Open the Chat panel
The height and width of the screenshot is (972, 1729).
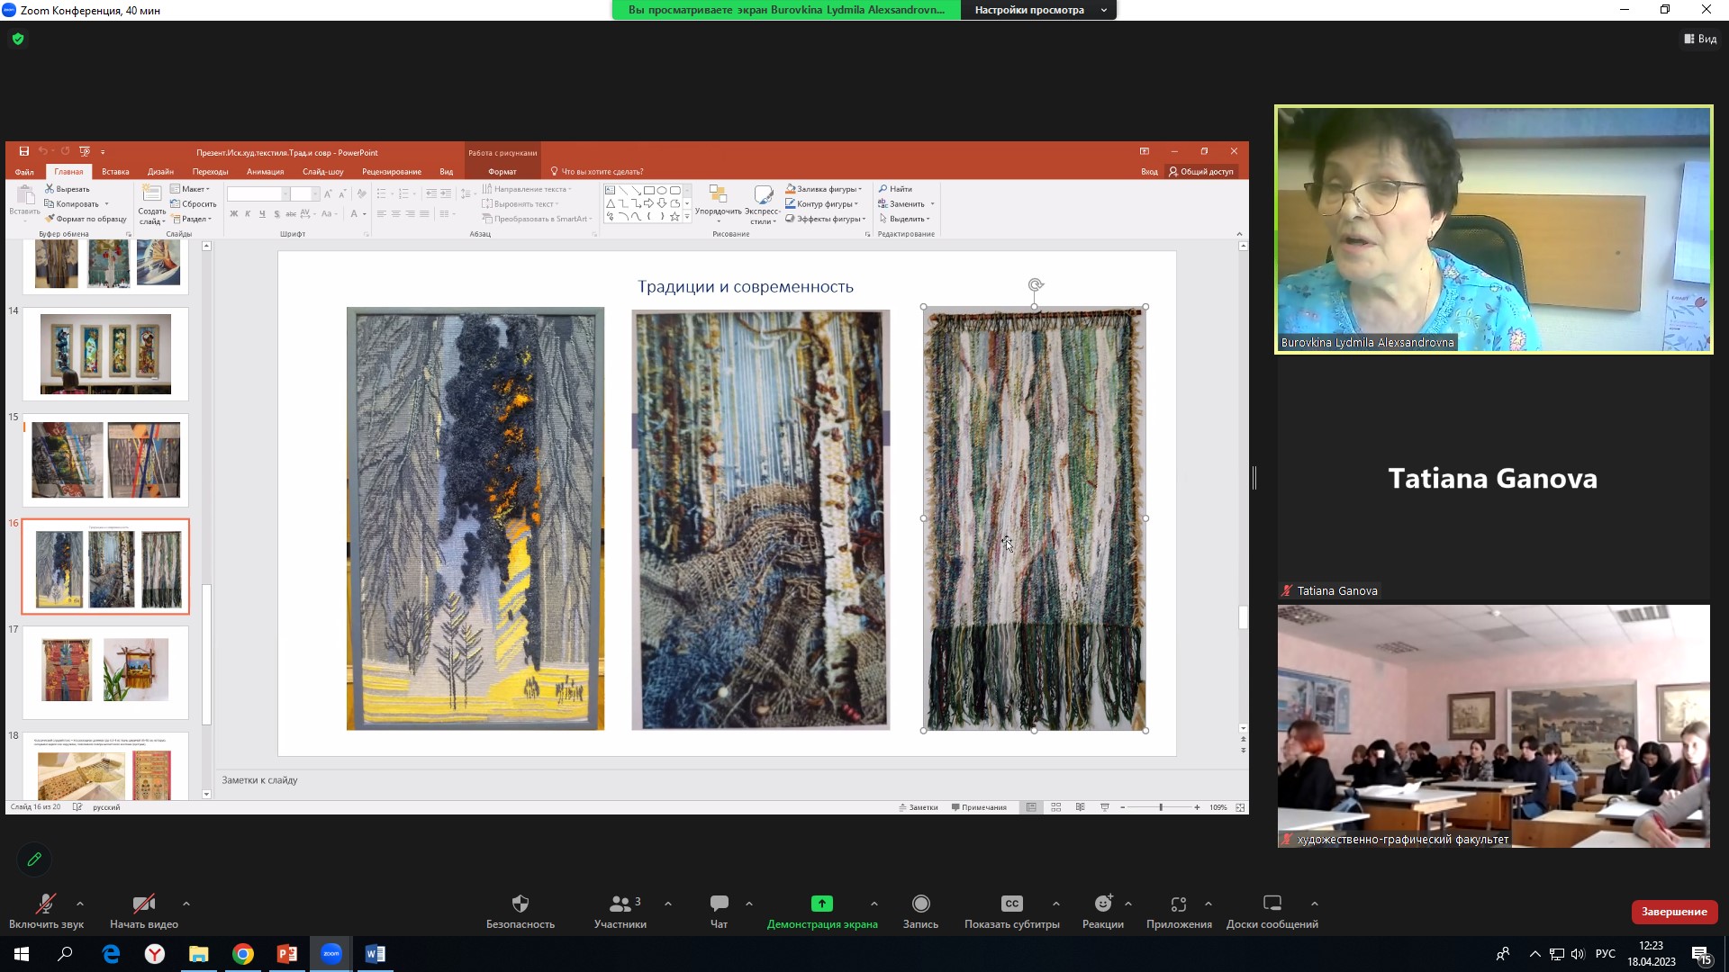tap(719, 904)
